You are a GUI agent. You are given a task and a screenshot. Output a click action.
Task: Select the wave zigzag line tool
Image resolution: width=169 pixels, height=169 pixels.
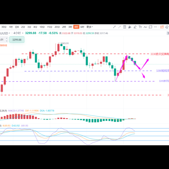(x=145, y=27)
